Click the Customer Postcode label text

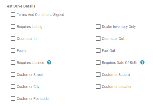point(33,99)
